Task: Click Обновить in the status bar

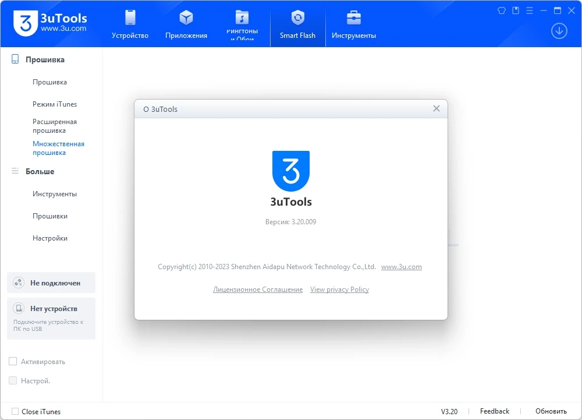Action: click(551, 411)
